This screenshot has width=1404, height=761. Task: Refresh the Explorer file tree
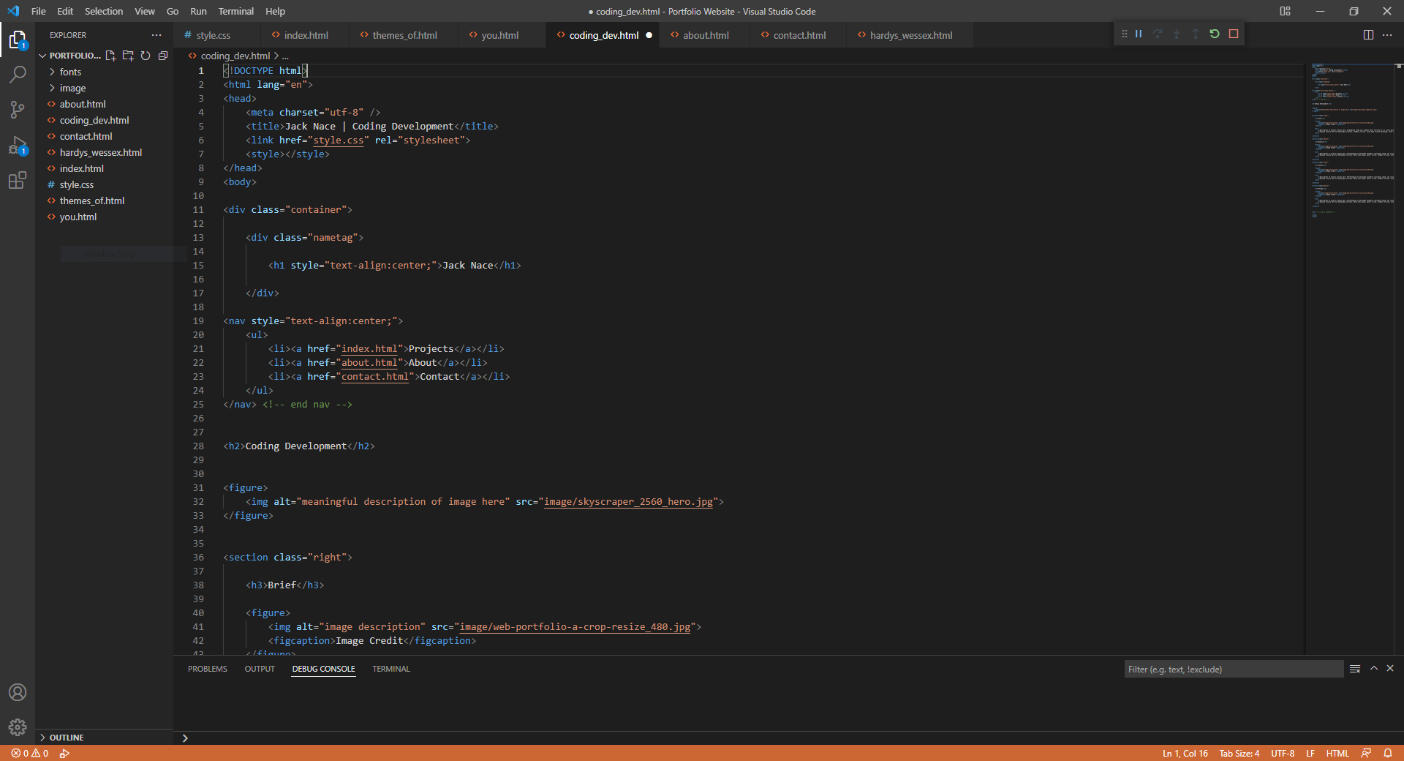click(x=146, y=56)
